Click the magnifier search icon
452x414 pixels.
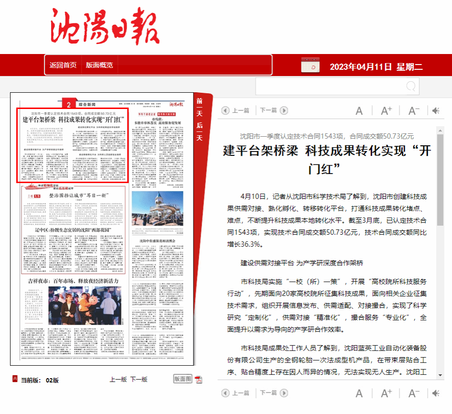[x=411, y=87]
